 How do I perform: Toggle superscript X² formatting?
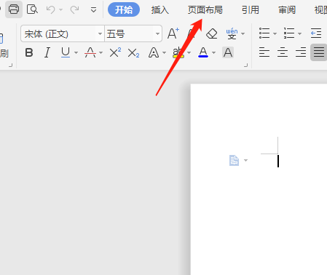tap(115, 52)
